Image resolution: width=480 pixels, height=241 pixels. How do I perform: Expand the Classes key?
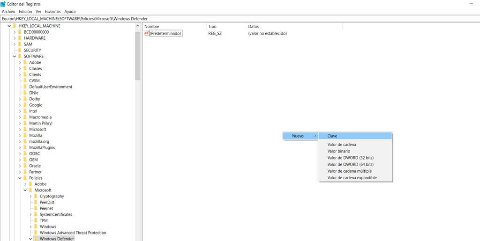(20, 69)
